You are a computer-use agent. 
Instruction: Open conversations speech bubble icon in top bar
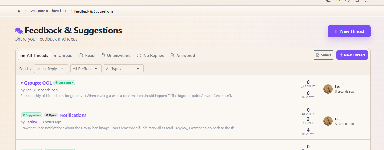(347, 1)
